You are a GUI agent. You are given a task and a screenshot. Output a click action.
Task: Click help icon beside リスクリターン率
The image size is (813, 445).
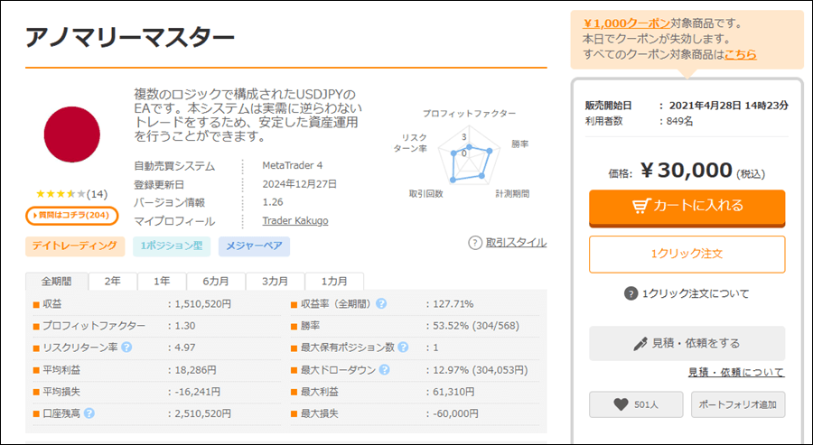pyautogui.click(x=126, y=348)
